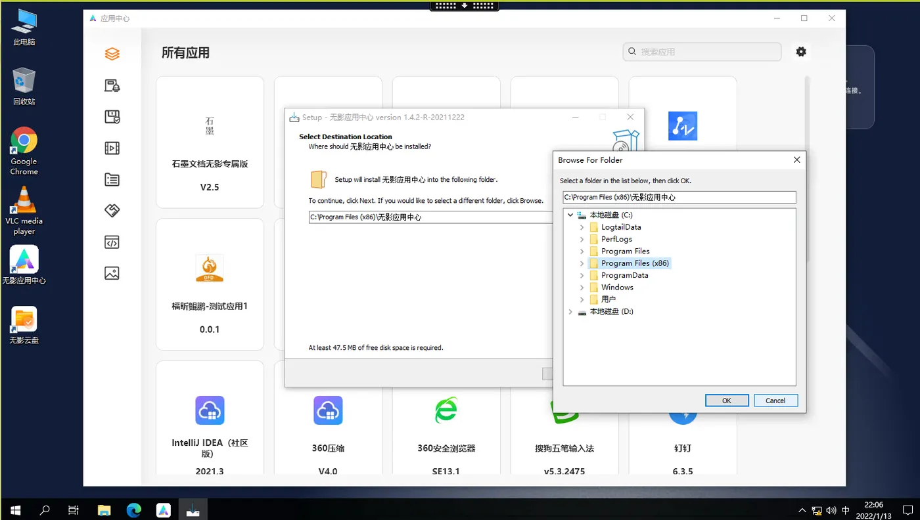The height and width of the screenshot is (520, 920).
Task: Click the top remote session toolbar handle
Action: 465,5
